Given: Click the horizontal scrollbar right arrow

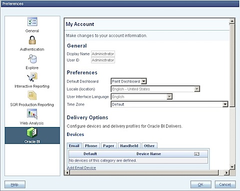Looking at the screenshot, I should 226,172.
